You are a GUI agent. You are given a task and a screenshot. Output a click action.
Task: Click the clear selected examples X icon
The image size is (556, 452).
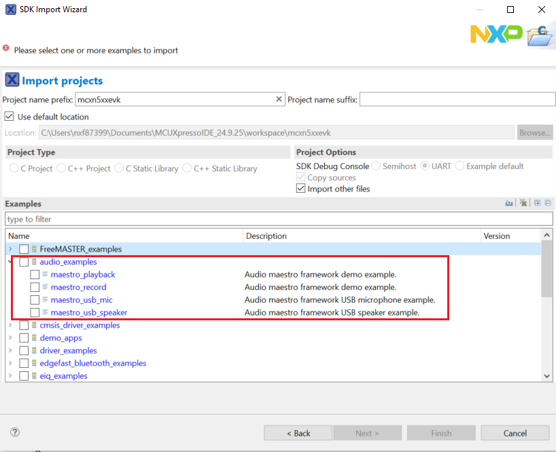[523, 202]
